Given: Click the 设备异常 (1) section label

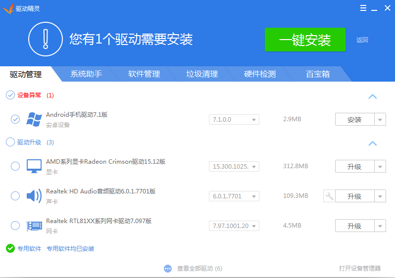Looking at the screenshot, I should click(36, 95).
